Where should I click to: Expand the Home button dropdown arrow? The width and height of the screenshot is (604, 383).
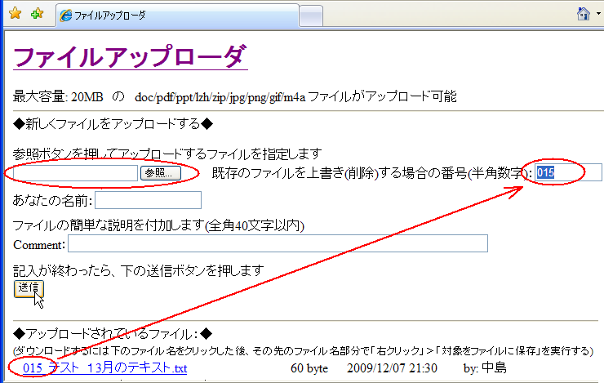598,15
